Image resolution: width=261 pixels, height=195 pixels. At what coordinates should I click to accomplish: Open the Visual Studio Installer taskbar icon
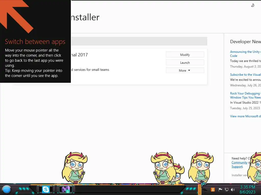point(66,189)
